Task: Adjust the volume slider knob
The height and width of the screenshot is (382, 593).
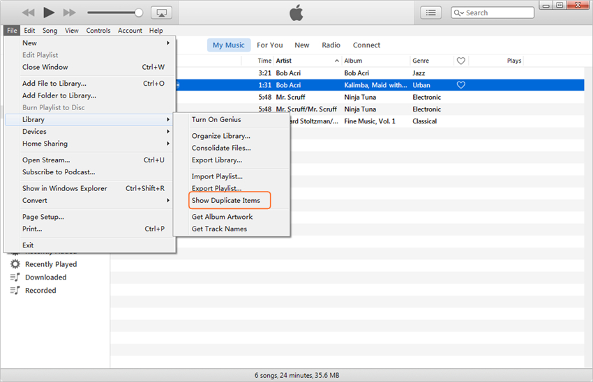Action: pyautogui.click(x=139, y=13)
